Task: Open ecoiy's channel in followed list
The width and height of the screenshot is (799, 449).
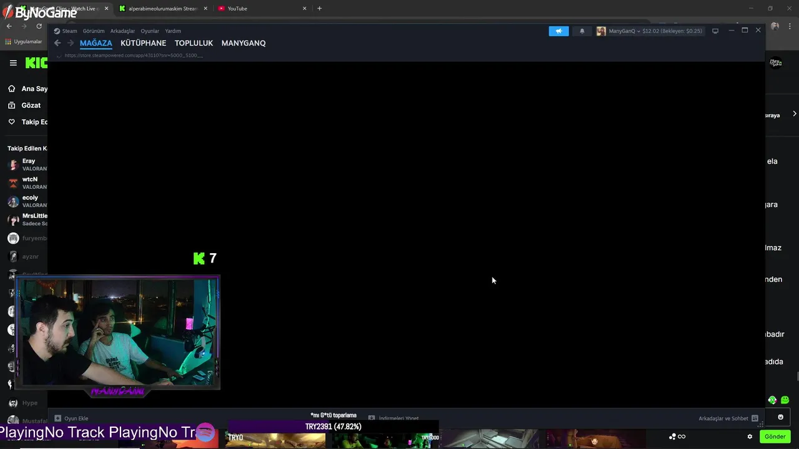Action: (27, 201)
